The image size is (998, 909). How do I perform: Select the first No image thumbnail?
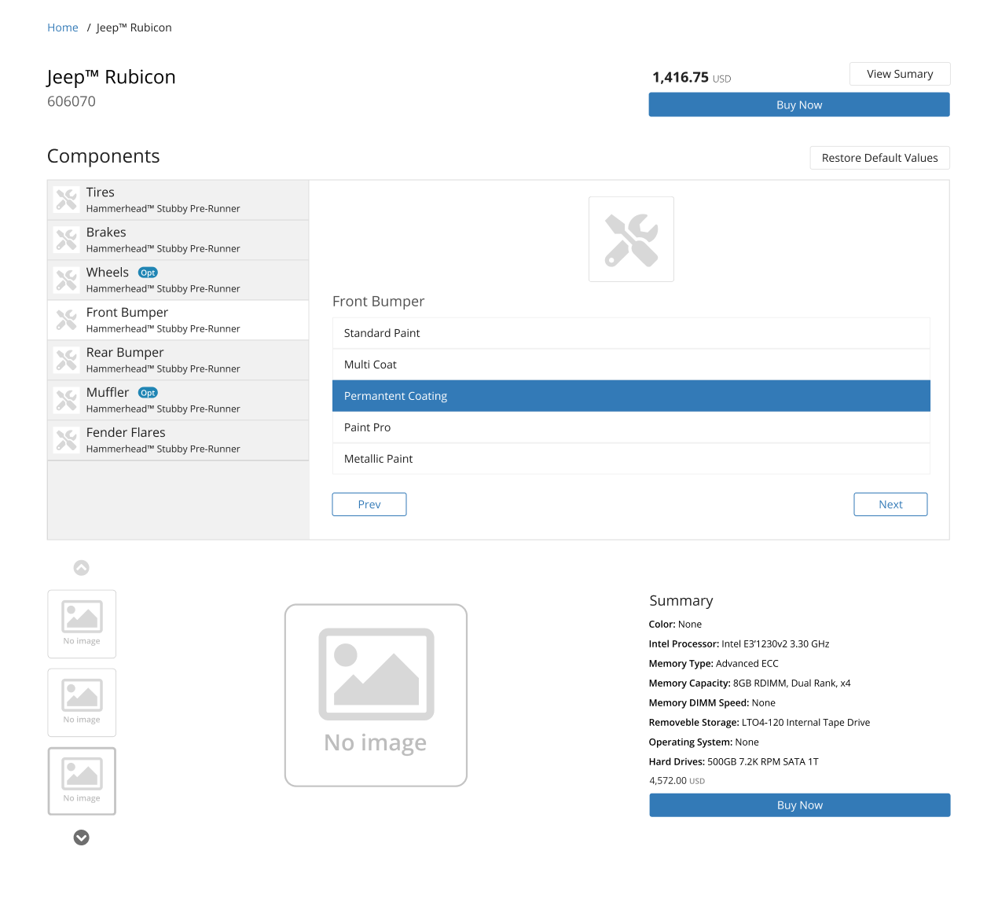[x=82, y=624]
